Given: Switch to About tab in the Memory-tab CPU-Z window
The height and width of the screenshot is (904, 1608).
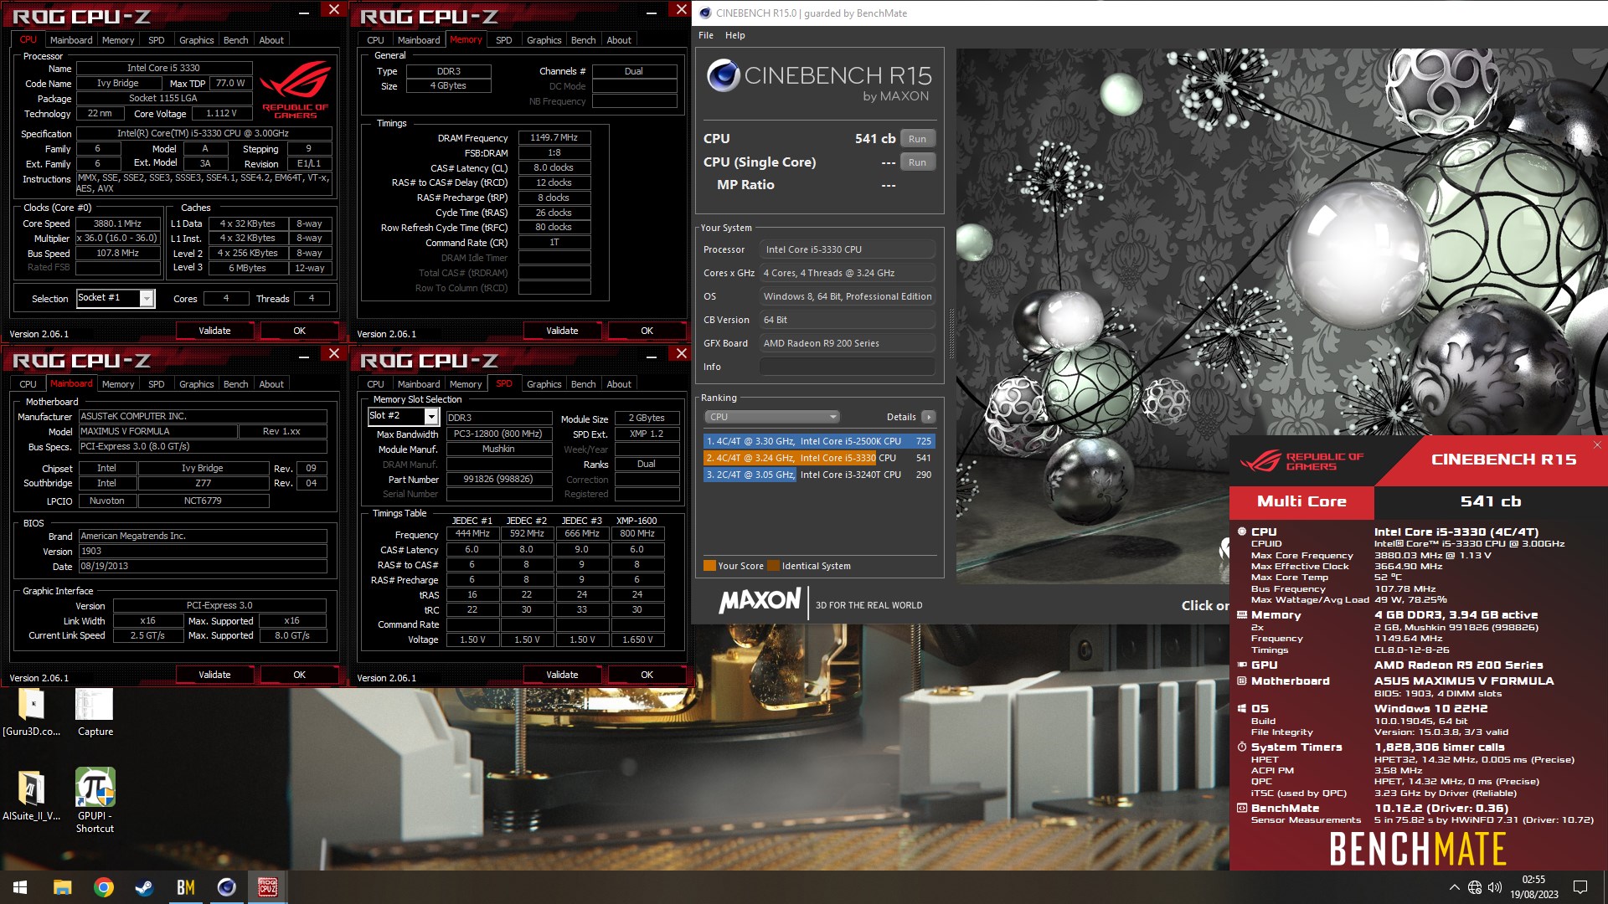Looking at the screenshot, I should [x=619, y=40].
